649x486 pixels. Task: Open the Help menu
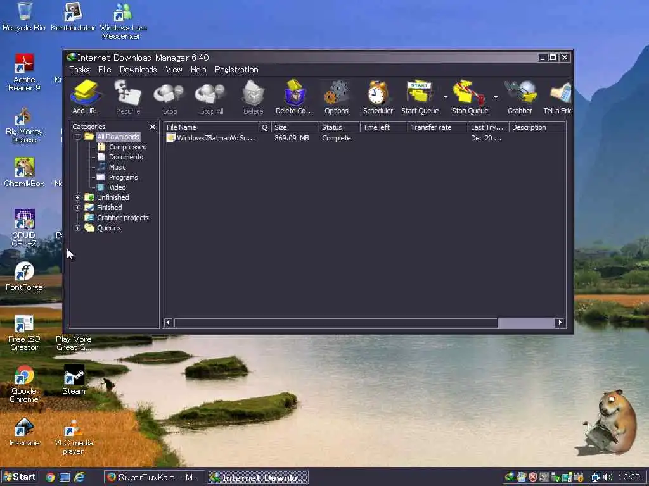(198, 70)
